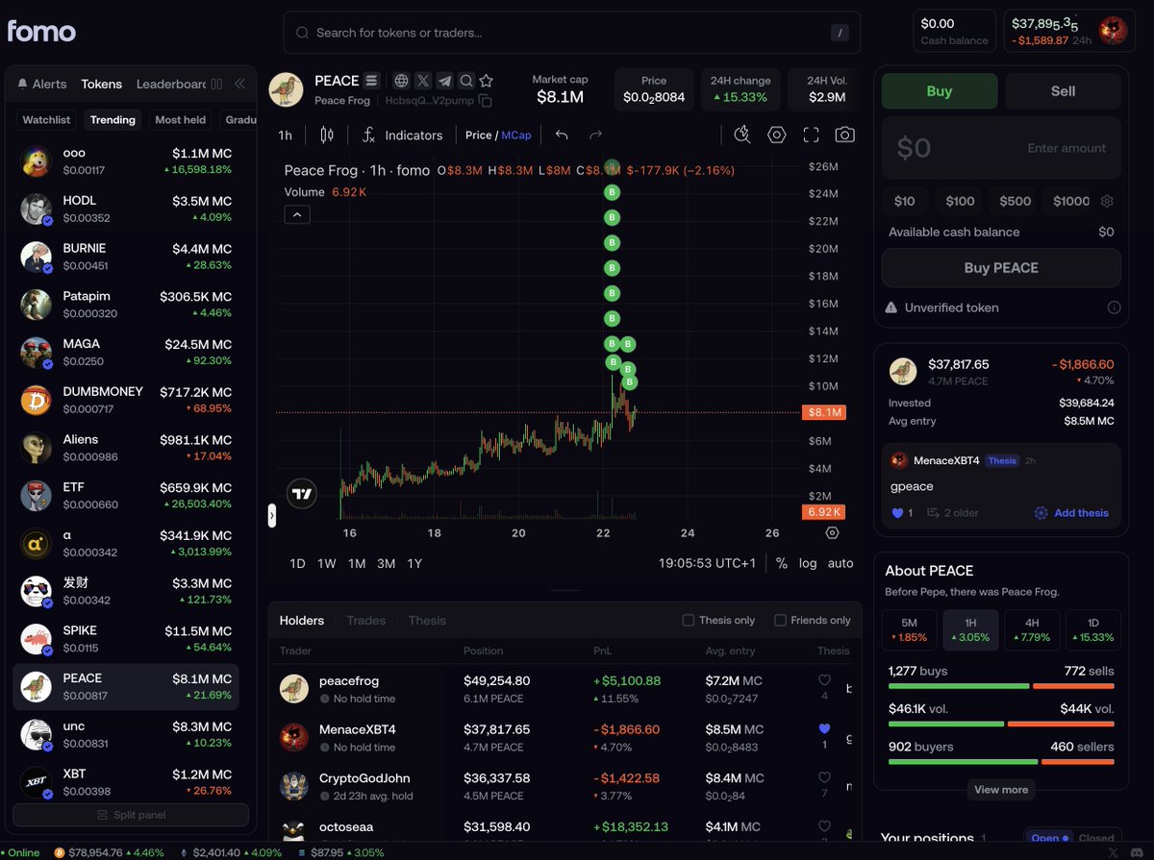Enable the Thesis only checkbox
The width and height of the screenshot is (1154, 860).
[688, 620]
